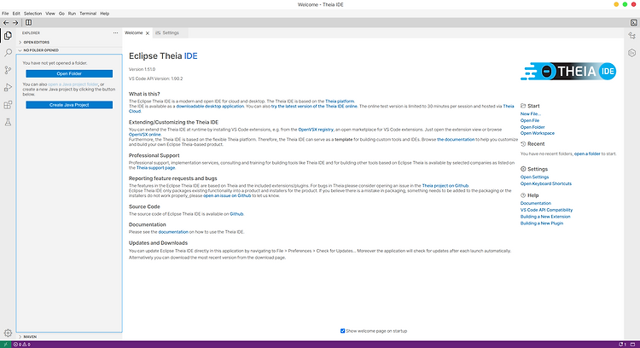
Task: Open 'open an issue on Github' link
Action: click(x=227, y=195)
